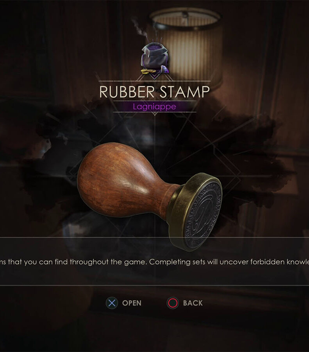Inspect the engraved seal face of the stamp
309x352 pixels.
(x=203, y=214)
